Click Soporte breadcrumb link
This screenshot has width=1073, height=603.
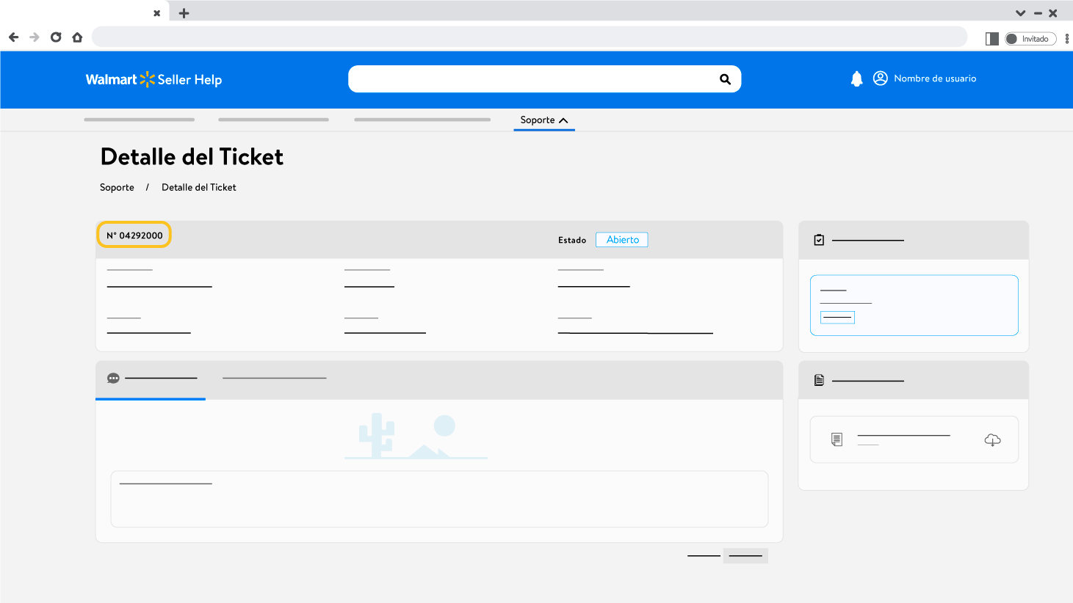[117, 188]
